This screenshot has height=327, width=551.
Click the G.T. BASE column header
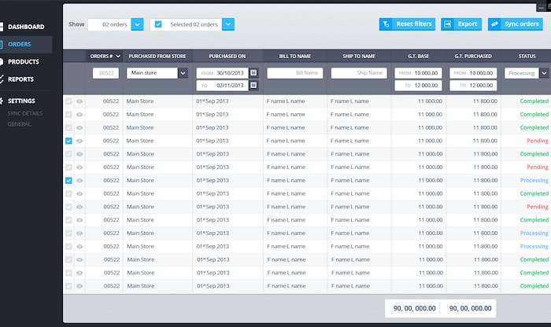coord(418,56)
